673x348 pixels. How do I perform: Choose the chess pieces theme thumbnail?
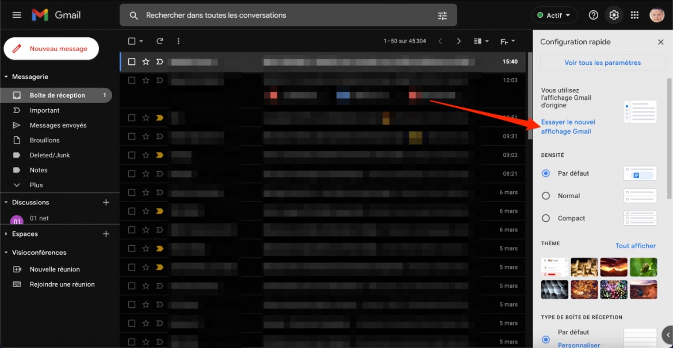pyautogui.click(x=584, y=267)
